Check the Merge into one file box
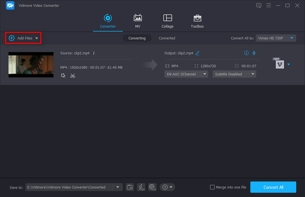The width and height of the screenshot is (305, 197). tap(212, 187)
